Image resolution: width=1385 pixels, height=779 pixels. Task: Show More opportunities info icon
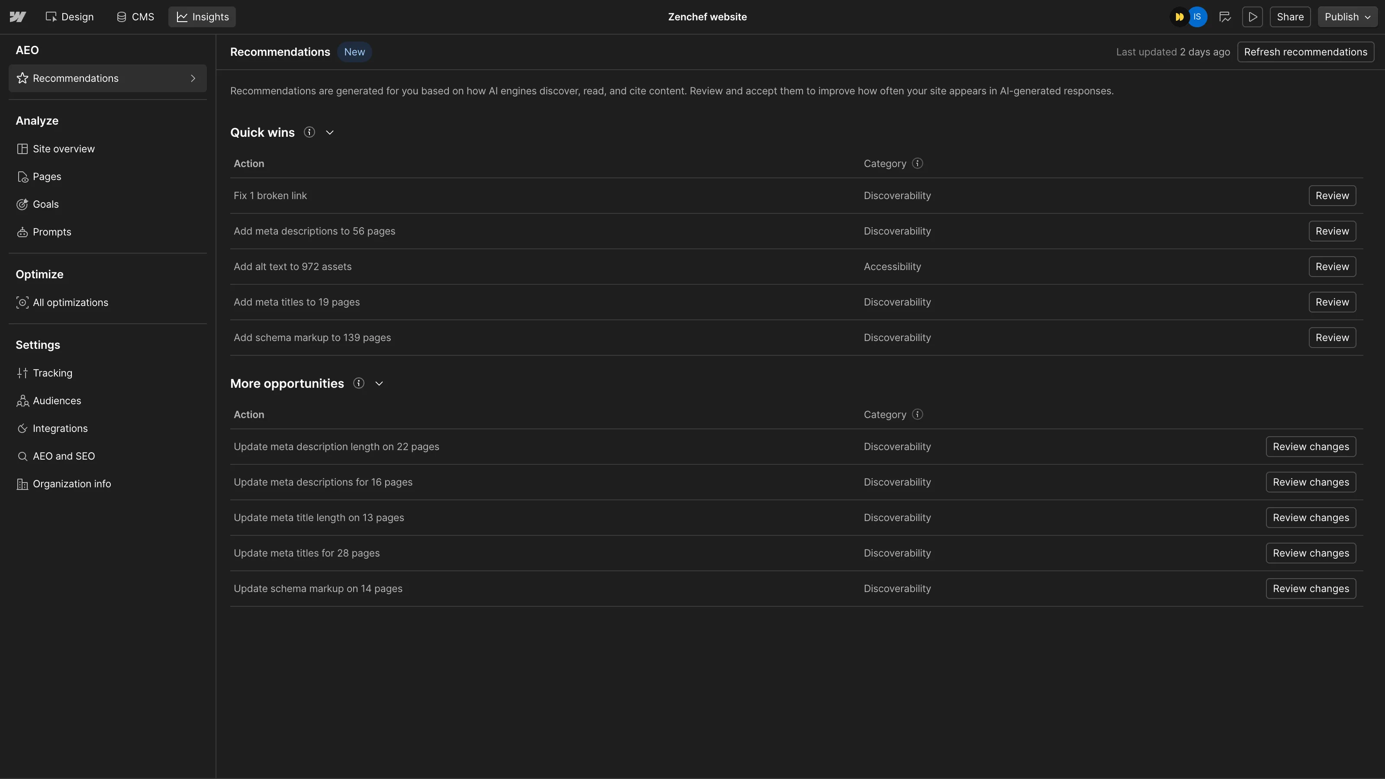(359, 383)
